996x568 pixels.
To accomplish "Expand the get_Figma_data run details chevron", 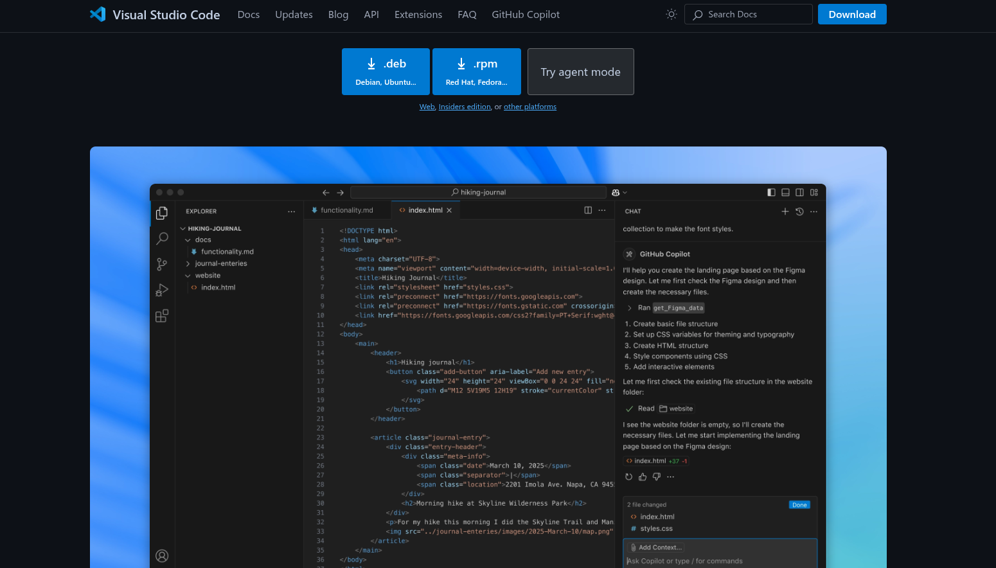I will [630, 308].
